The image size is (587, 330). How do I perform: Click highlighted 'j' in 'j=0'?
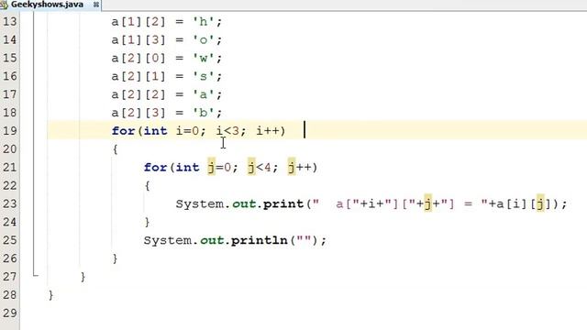tap(212, 167)
